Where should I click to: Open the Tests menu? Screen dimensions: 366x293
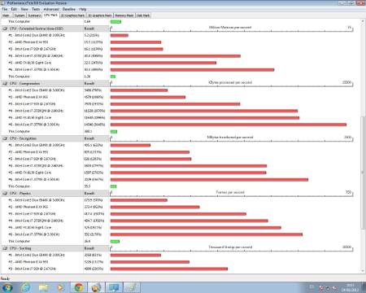[x=36, y=9]
